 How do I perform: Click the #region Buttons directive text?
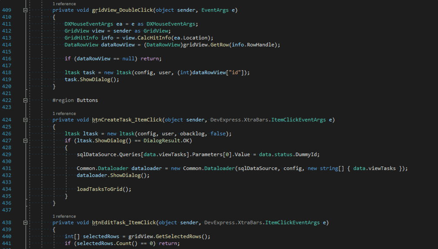75,100
